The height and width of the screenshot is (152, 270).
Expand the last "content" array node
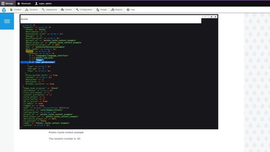48,125
